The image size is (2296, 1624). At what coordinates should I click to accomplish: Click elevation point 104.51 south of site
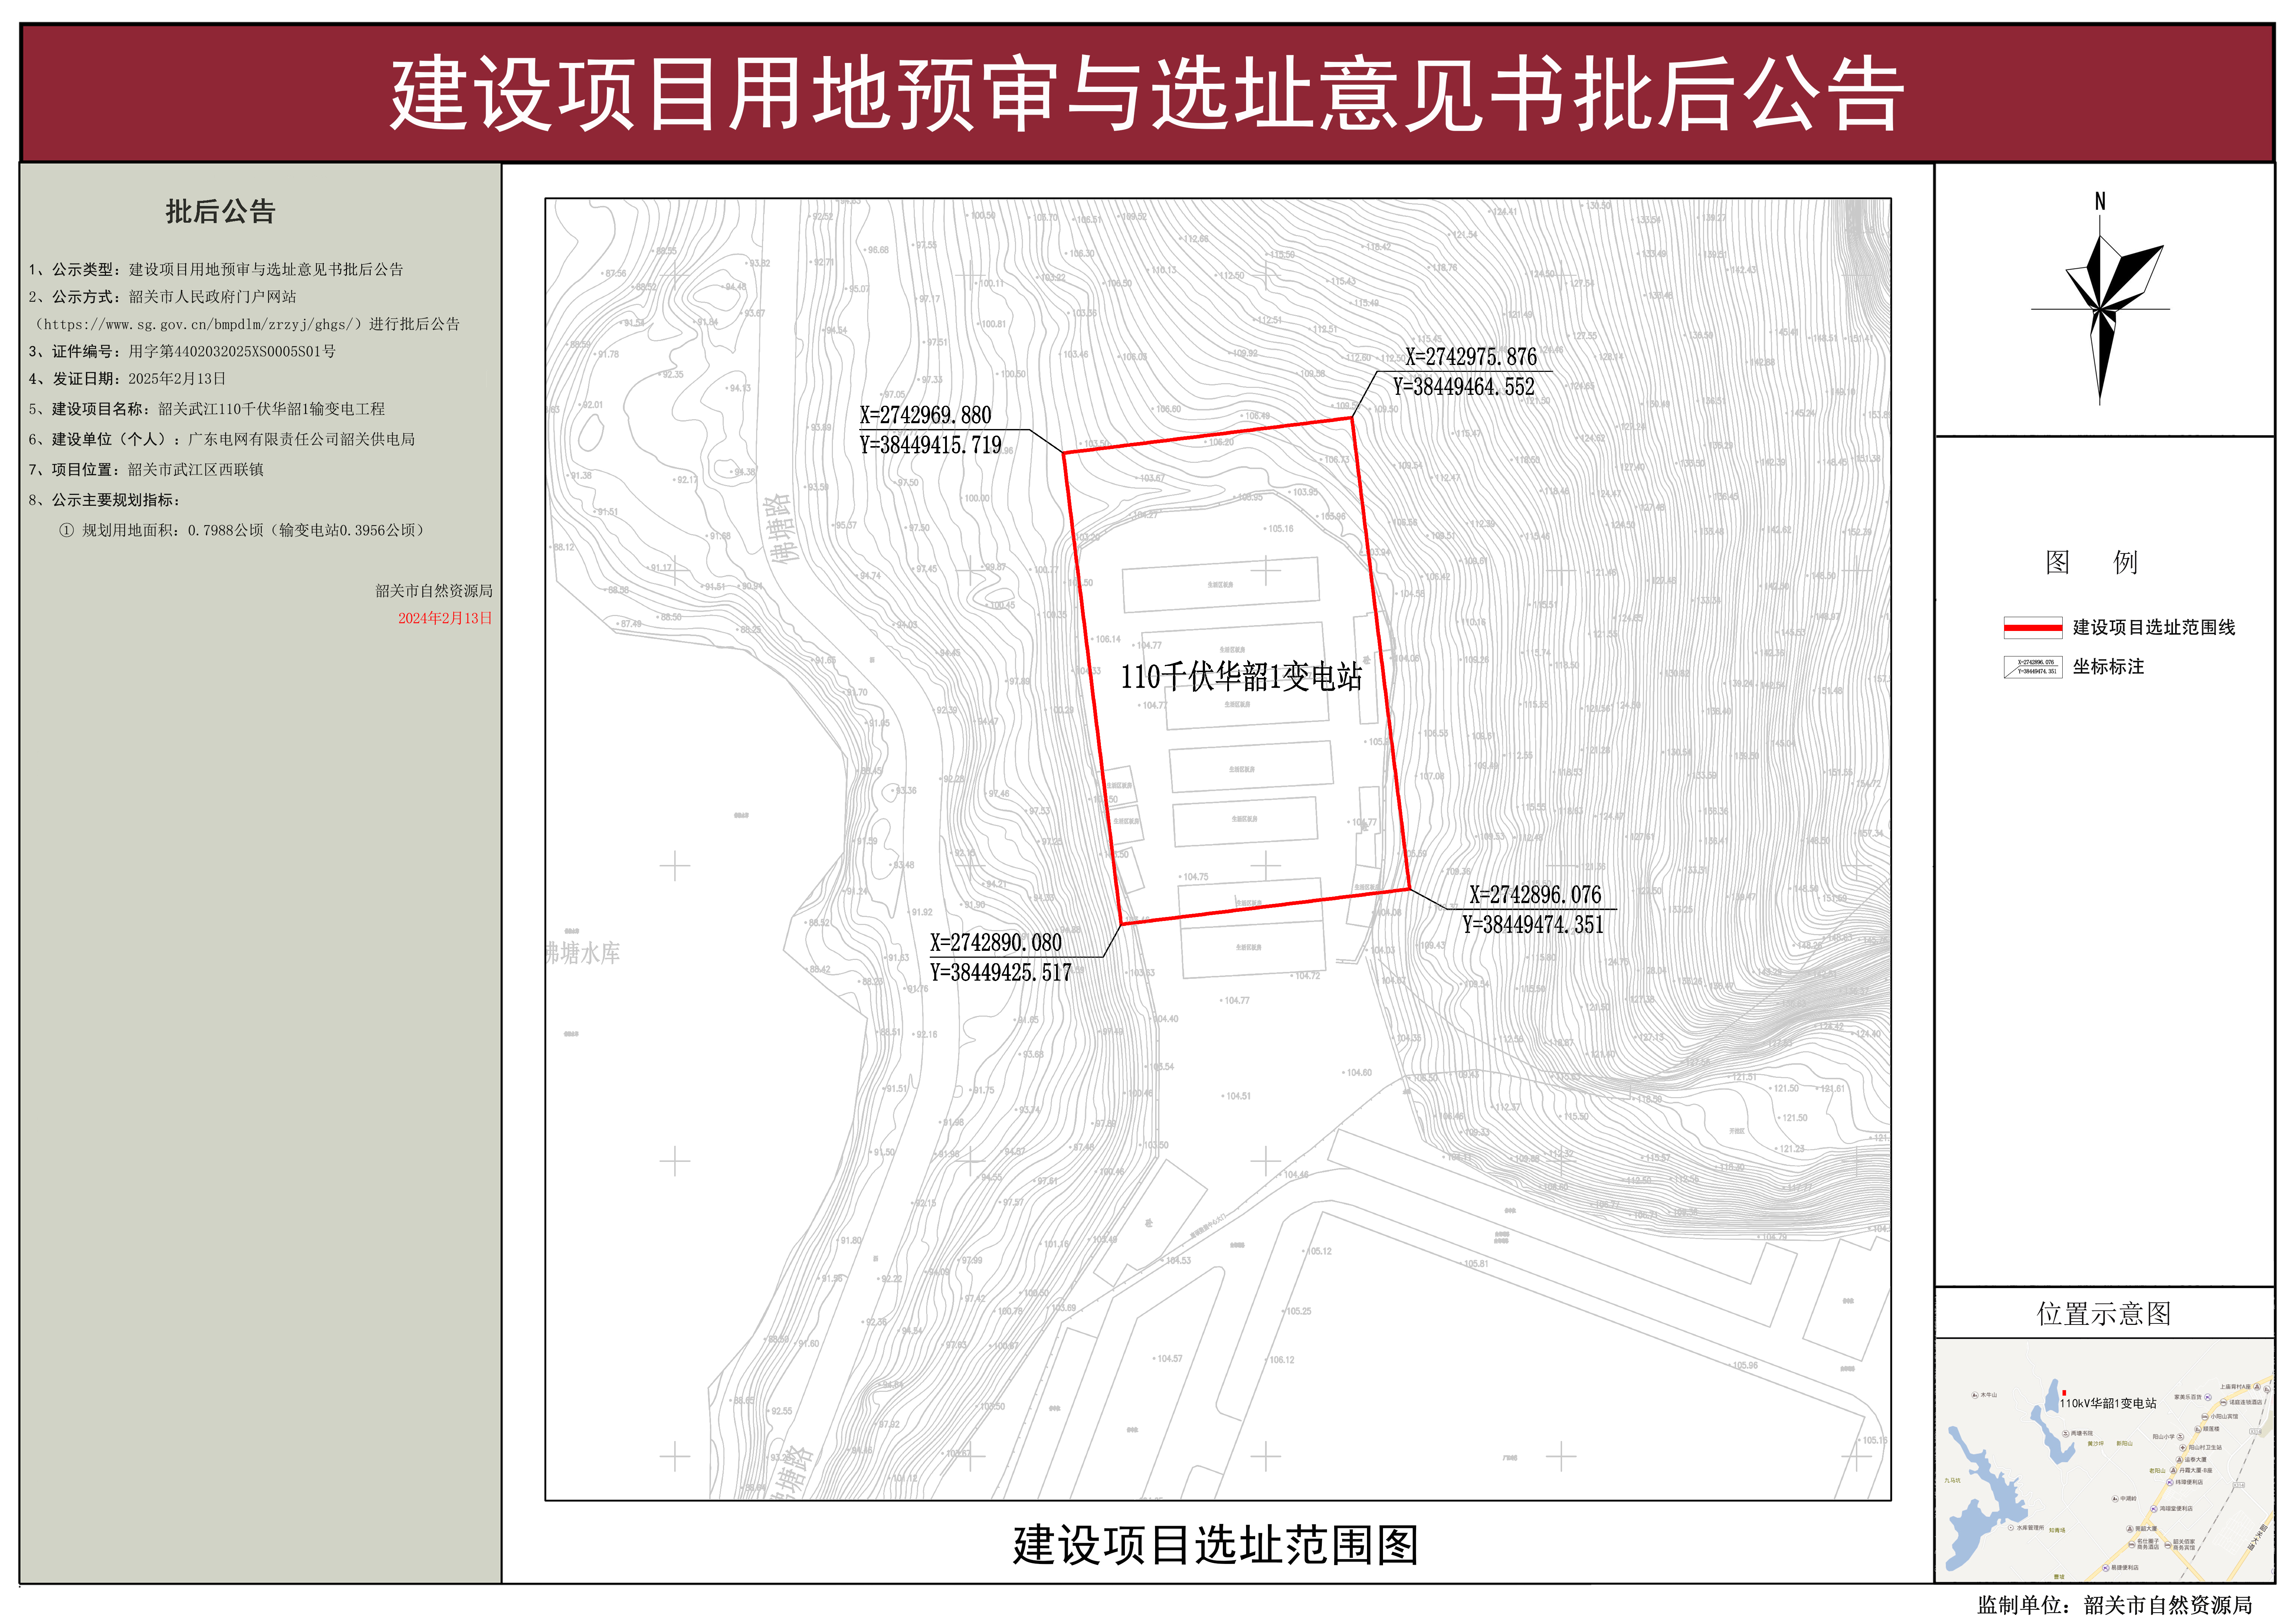(x=1237, y=1096)
